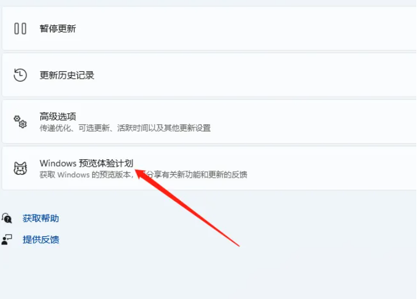
Task: Click the 暂停更新 title text
Action: 58,29
